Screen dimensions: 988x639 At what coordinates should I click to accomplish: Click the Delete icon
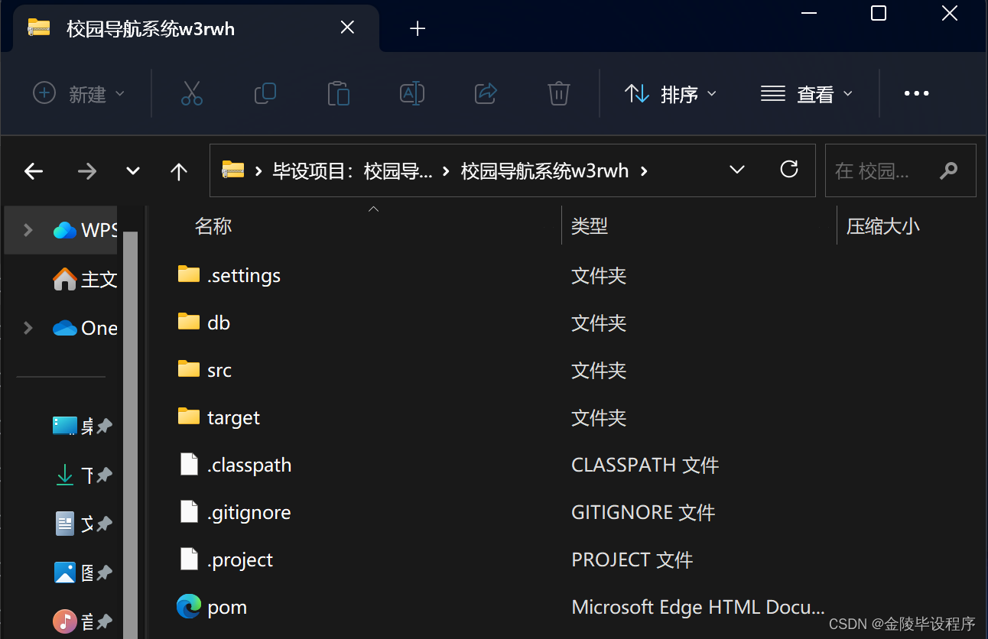click(558, 93)
